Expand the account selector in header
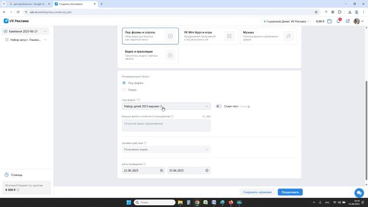 [x=286, y=21]
